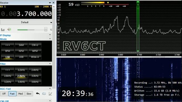Select LSB mode
182x102 pixels.
click(8, 57)
